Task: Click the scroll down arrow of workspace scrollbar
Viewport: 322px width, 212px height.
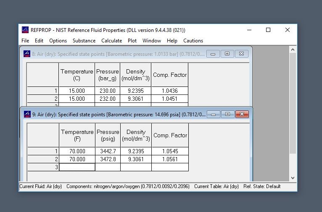Action: [293, 178]
